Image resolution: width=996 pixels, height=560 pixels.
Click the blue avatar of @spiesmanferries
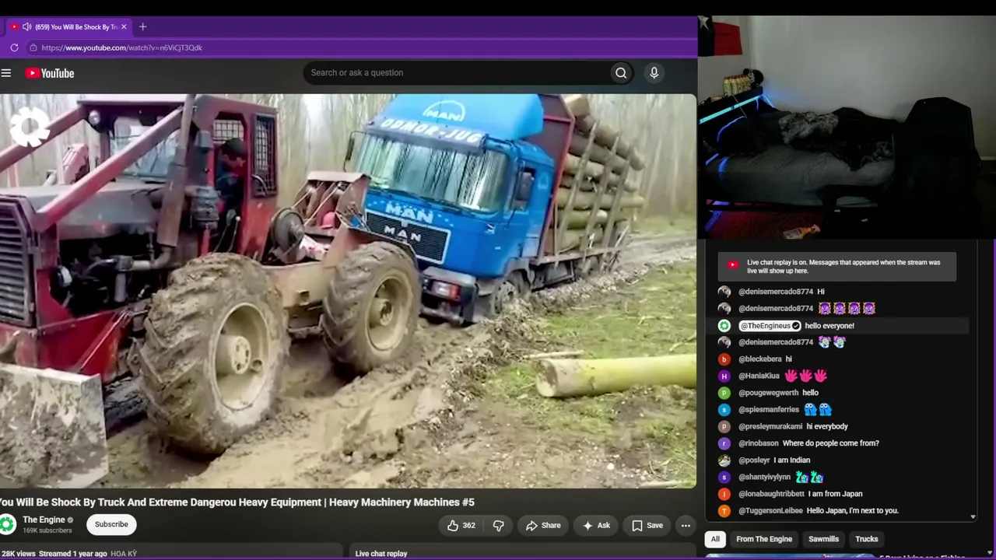(724, 410)
